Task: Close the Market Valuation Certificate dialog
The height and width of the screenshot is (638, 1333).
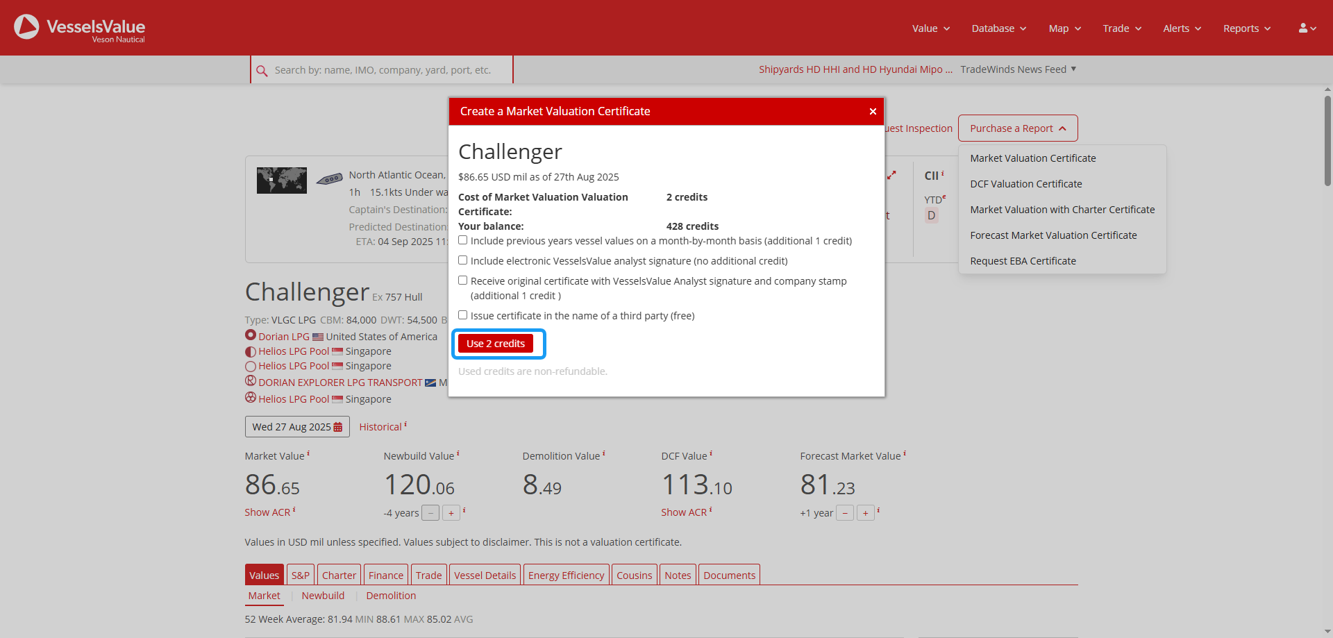Action: pos(873,112)
